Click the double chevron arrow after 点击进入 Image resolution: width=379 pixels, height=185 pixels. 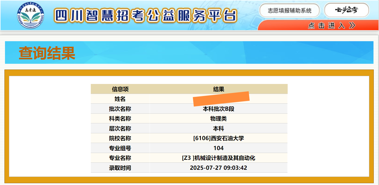click(352, 25)
